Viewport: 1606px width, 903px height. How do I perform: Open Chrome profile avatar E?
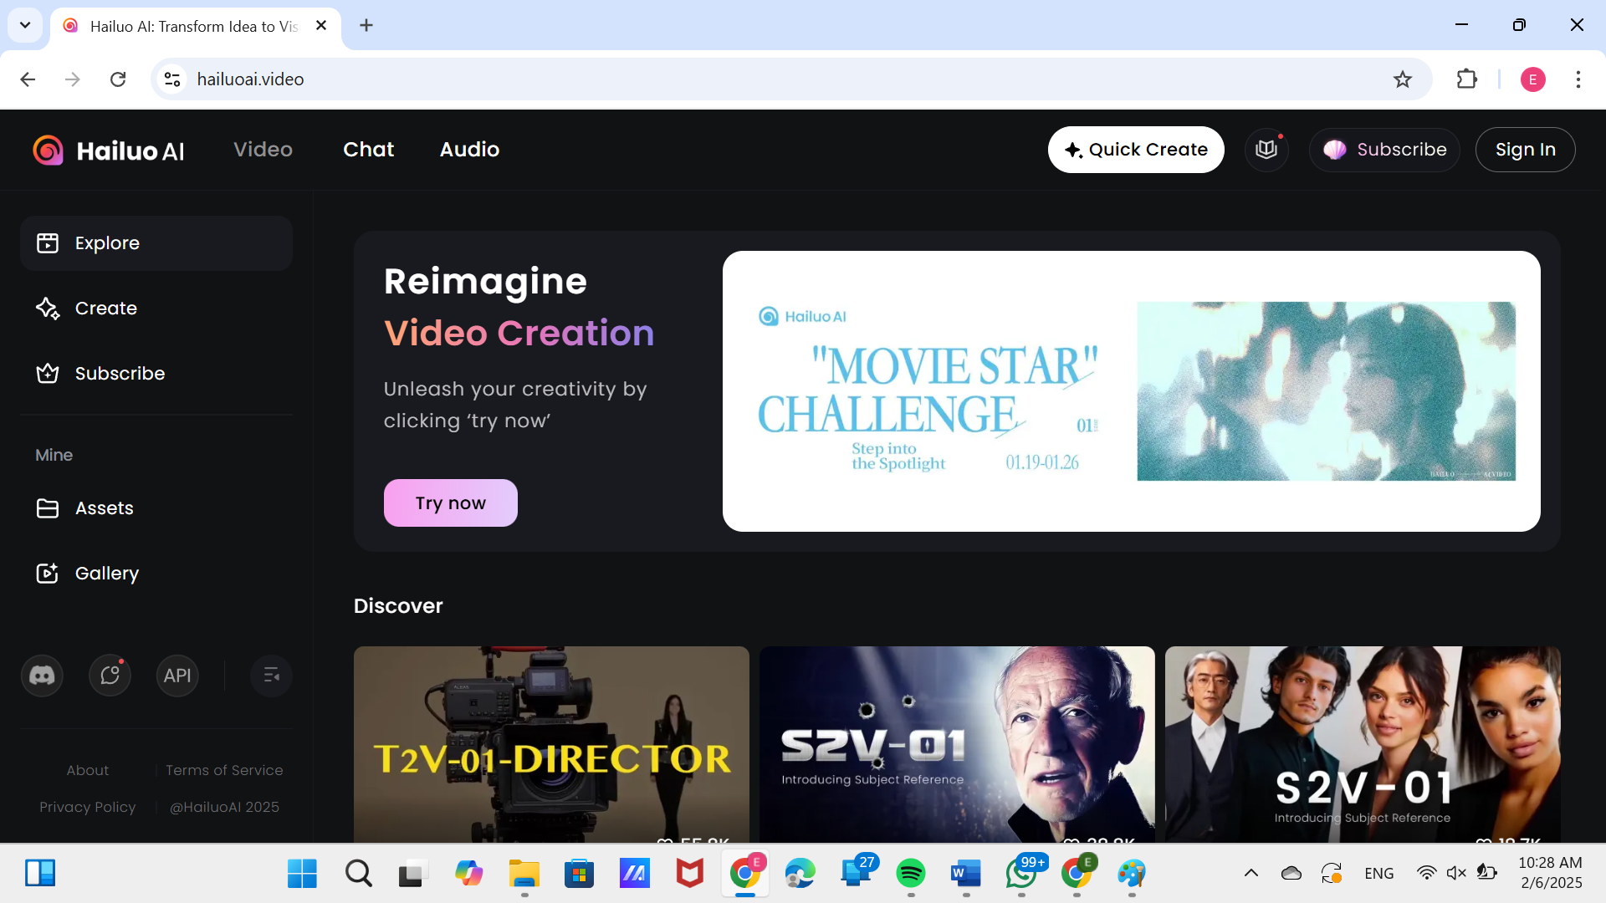[1532, 79]
